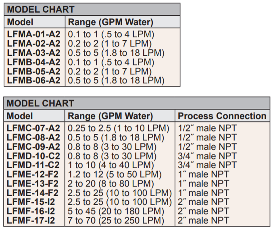Click the Process Connection column header

coord(222,116)
